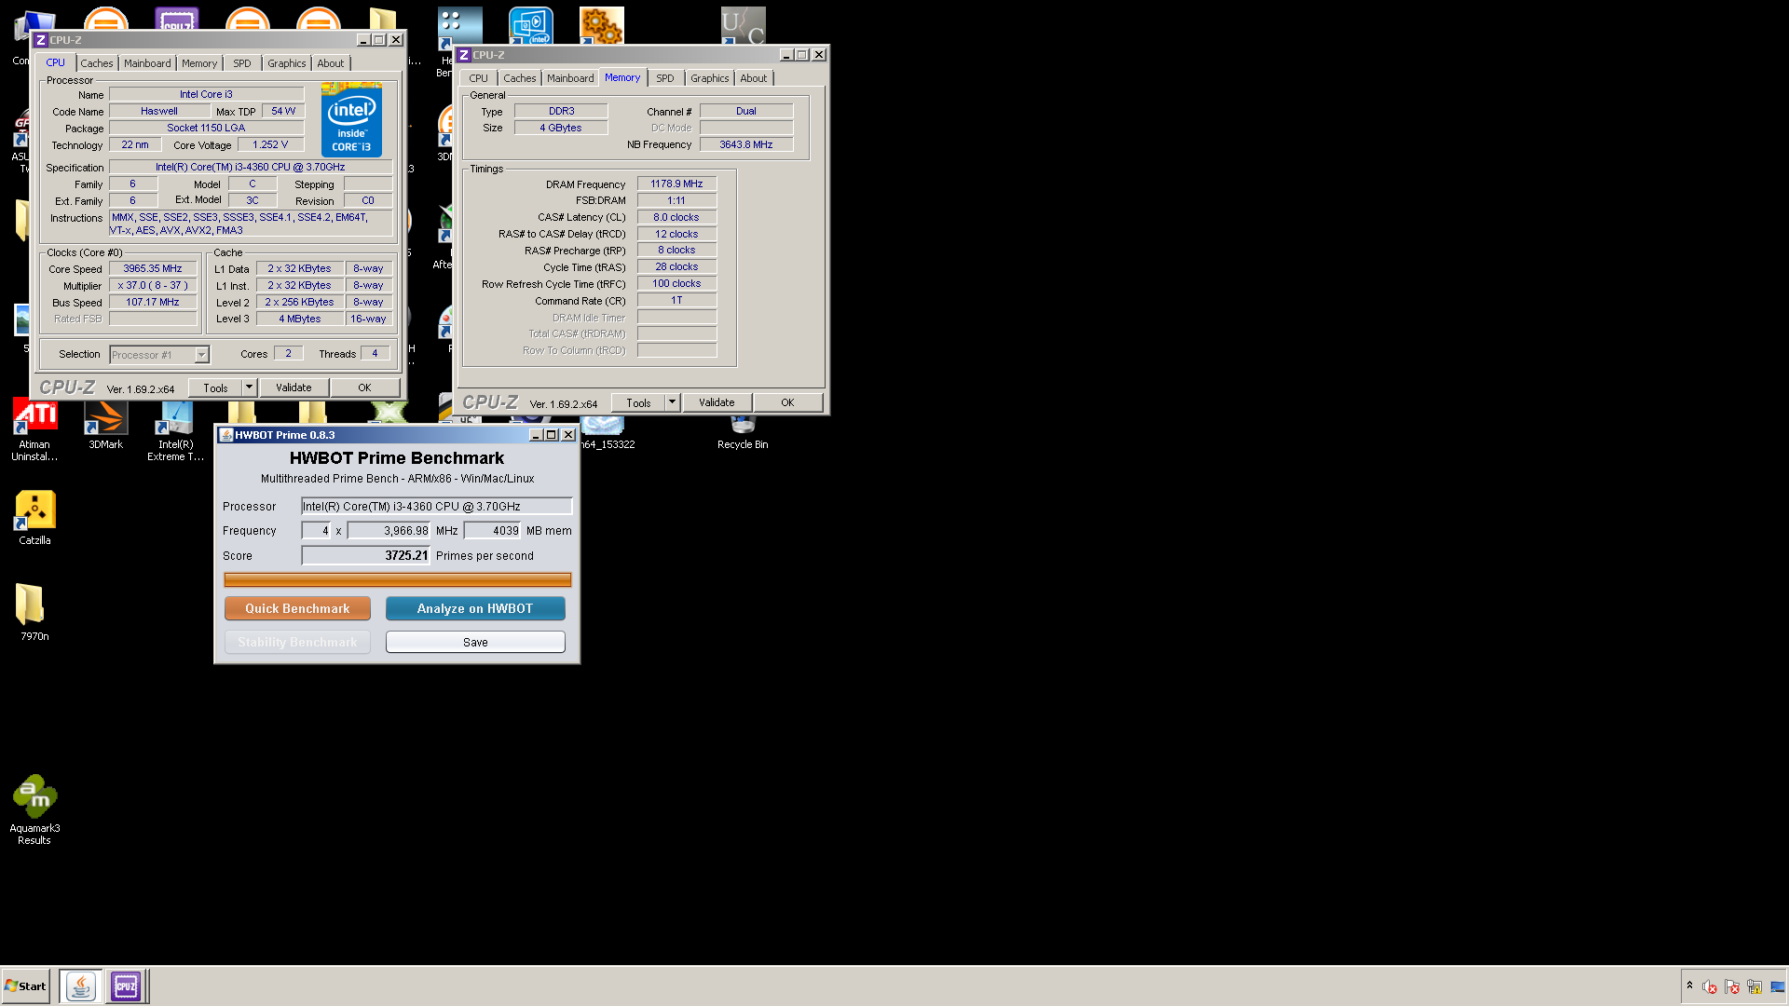
Task: Click the Z logo in the left CPU-Z title bar
Action: click(41, 40)
